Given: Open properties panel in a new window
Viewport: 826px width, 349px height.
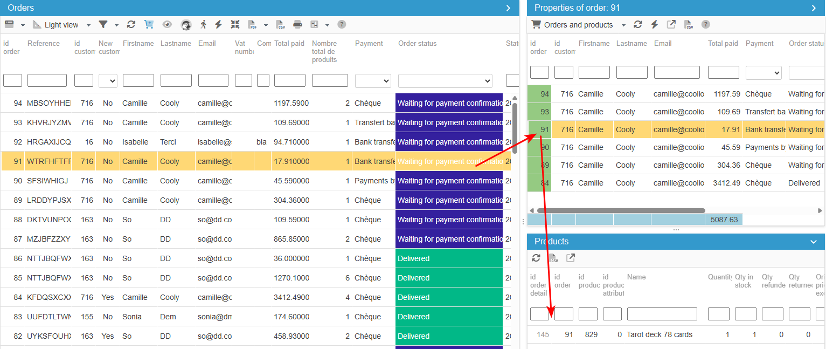Looking at the screenshot, I should [671, 24].
